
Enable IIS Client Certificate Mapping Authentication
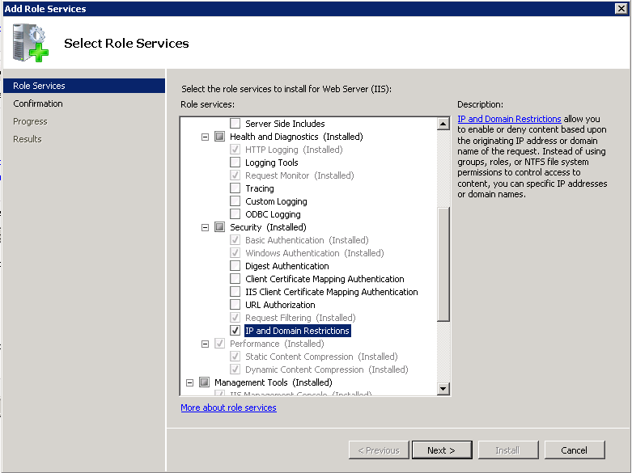point(235,292)
